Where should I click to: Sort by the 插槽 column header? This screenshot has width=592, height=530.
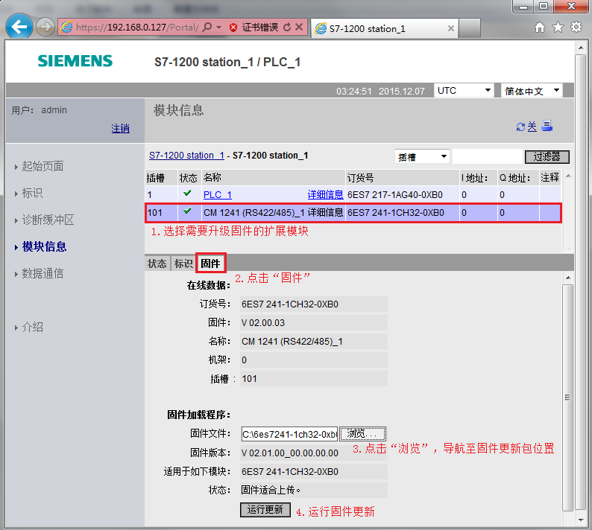click(155, 178)
